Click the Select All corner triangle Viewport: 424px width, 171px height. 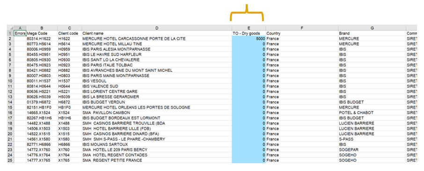pos(11,28)
